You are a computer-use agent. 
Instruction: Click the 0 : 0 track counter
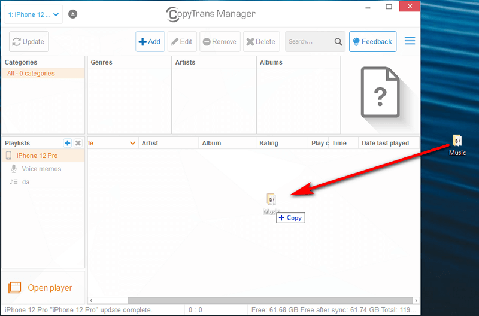[195, 310]
